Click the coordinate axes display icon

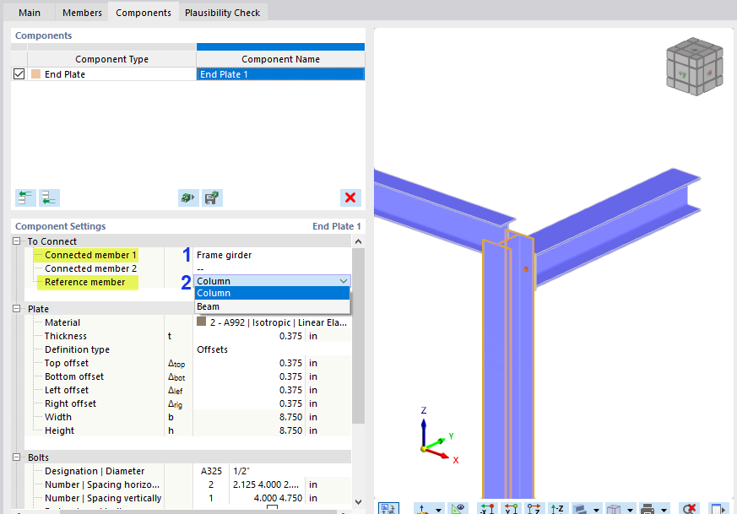pyautogui.click(x=423, y=509)
